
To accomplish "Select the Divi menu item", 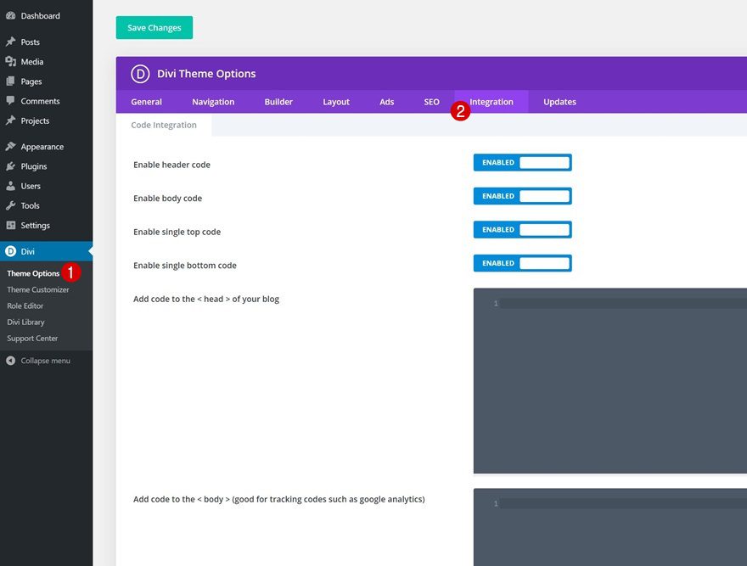I will point(46,251).
